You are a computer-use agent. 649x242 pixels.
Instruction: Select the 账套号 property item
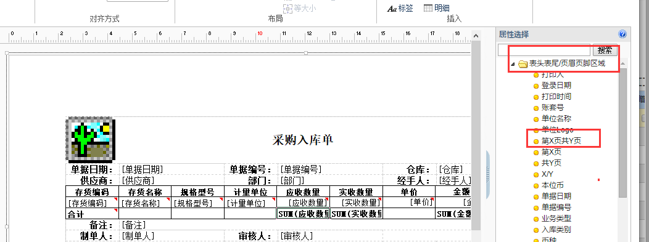tap(549, 107)
